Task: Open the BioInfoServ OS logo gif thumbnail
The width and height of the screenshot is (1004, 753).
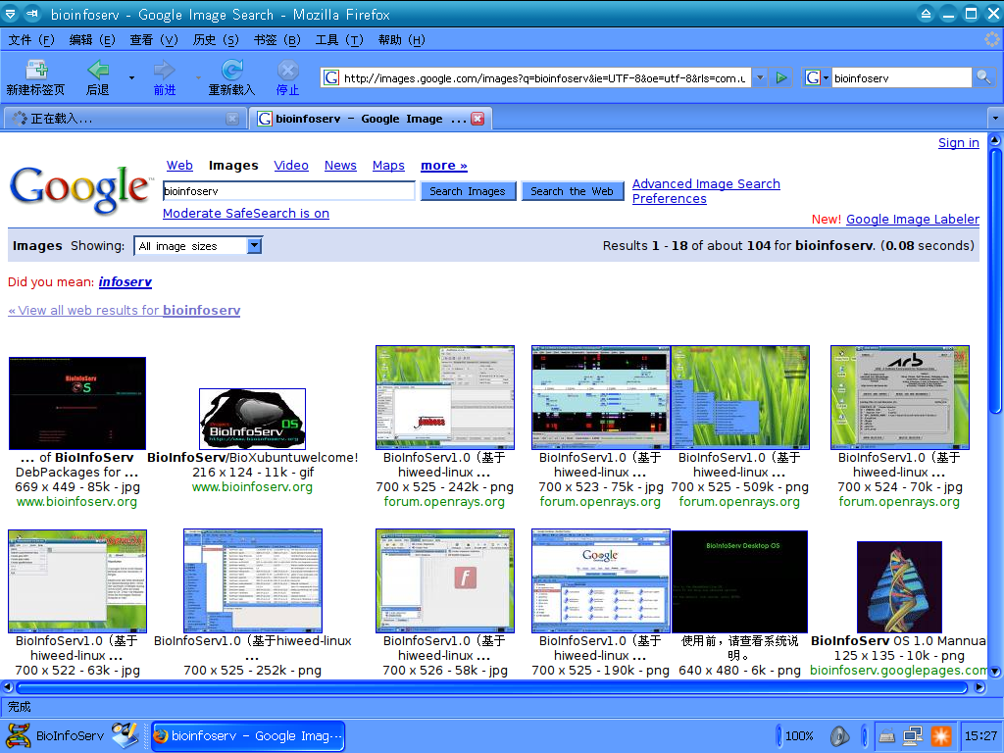Action: (x=252, y=419)
